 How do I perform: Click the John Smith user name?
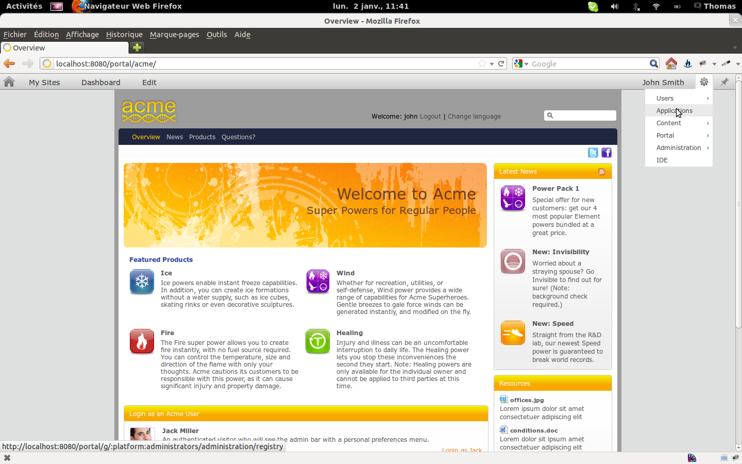pyautogui.click(x=663, y=82)
